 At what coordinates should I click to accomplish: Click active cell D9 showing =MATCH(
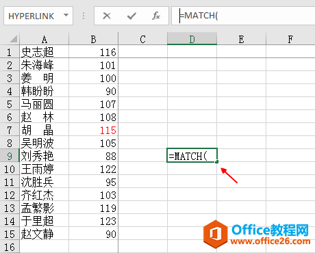click(192, 155)
